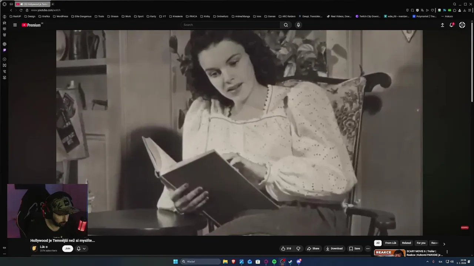Open the extensions cube icon in toolbar
This screenshot has width=474, height=266.
click(455, 10)
